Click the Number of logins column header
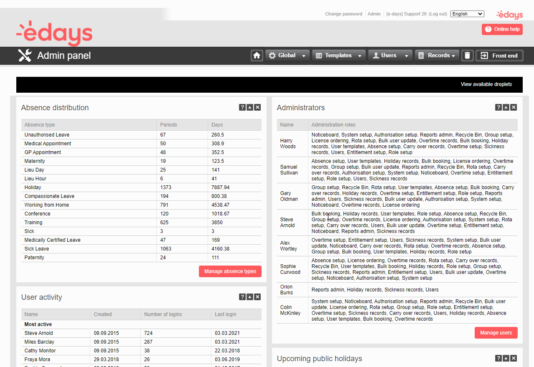Screen dimensions: 534x367 (176, 314)
